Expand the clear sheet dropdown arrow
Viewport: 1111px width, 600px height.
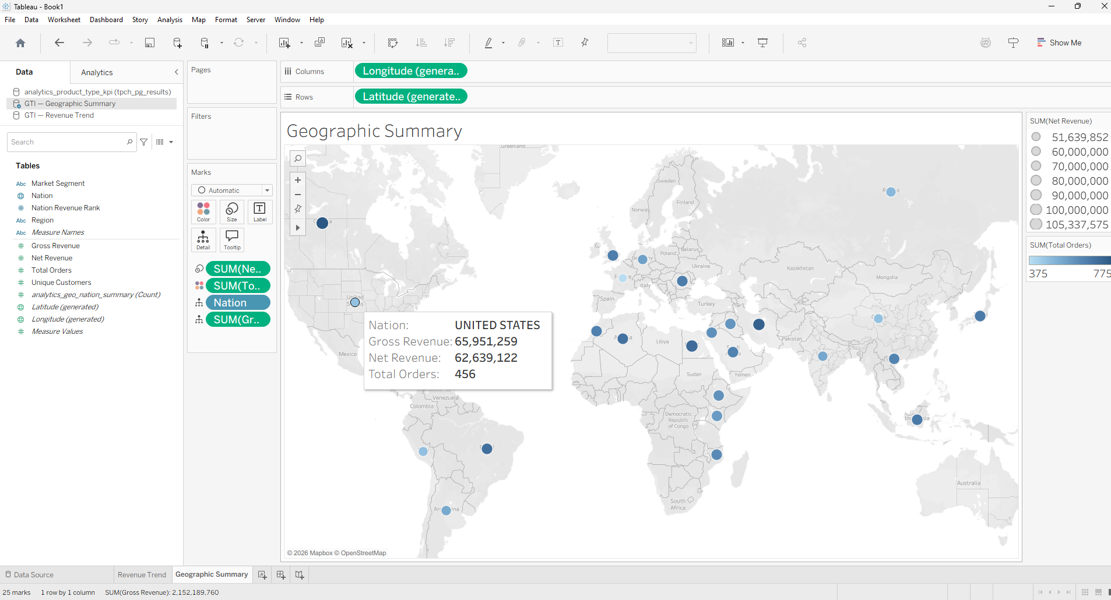[x=364, y=43]
